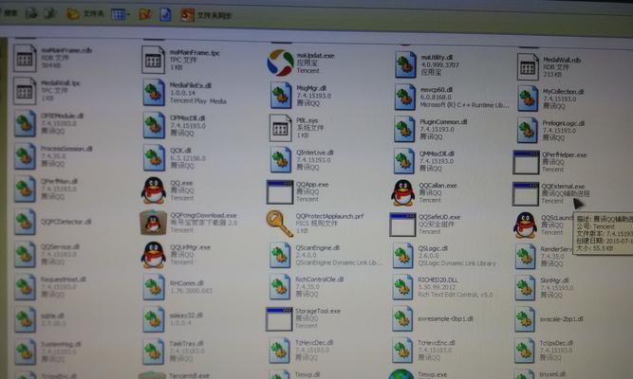The width and height of the screenshot is (633, 379).
Task: Select the StorageTool.exe file icon
Action: (x=279, y=319)
